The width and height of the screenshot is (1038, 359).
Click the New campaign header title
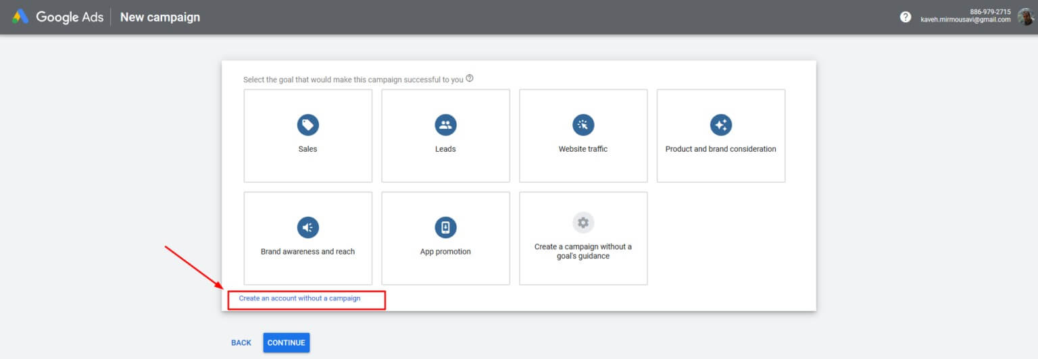(x=160, y=17)
